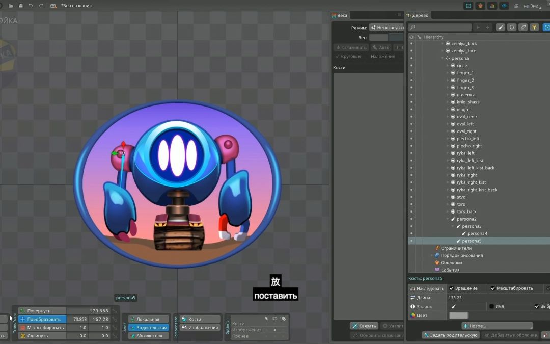Expand the zemlya_face slot
Screen dimensions: 550x344
click(x=443, y=51)
